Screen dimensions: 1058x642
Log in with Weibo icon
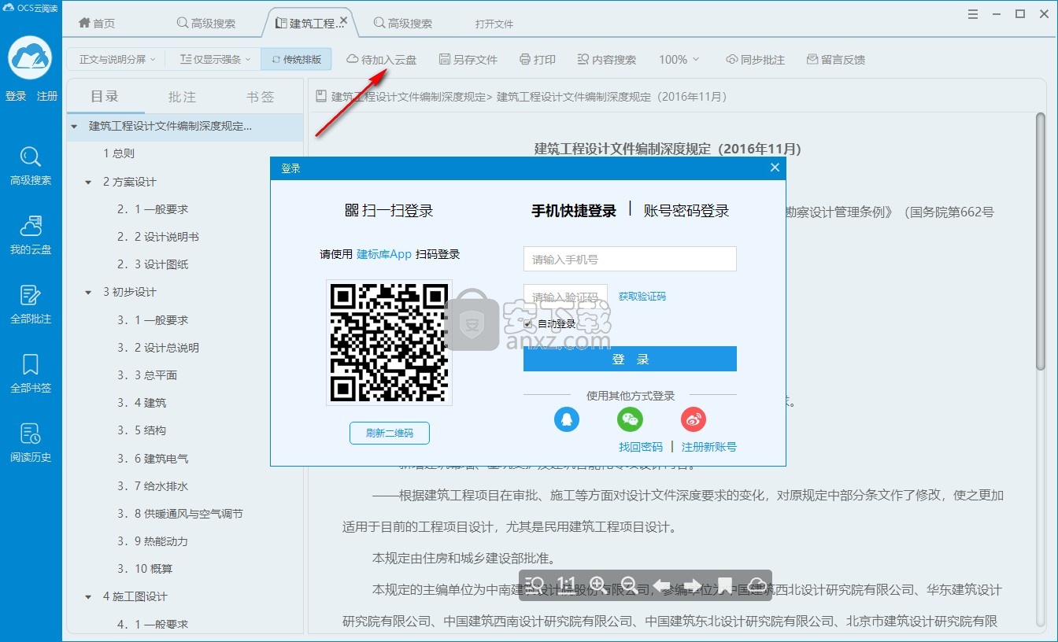click(x=694, y=419)
